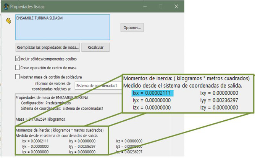Viewport: 255px width, 158px height.
Task: Open the Sistema de coordenadas1 dropdown
Action: (98, 86)
